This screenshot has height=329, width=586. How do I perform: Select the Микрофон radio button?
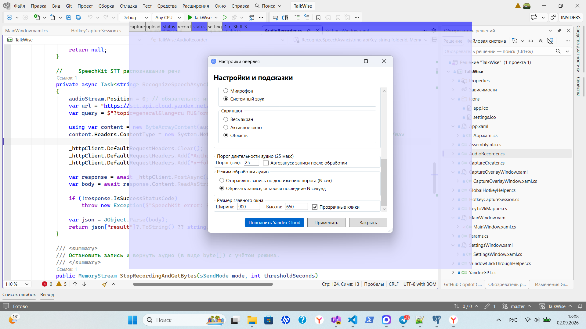click(226, 91)
